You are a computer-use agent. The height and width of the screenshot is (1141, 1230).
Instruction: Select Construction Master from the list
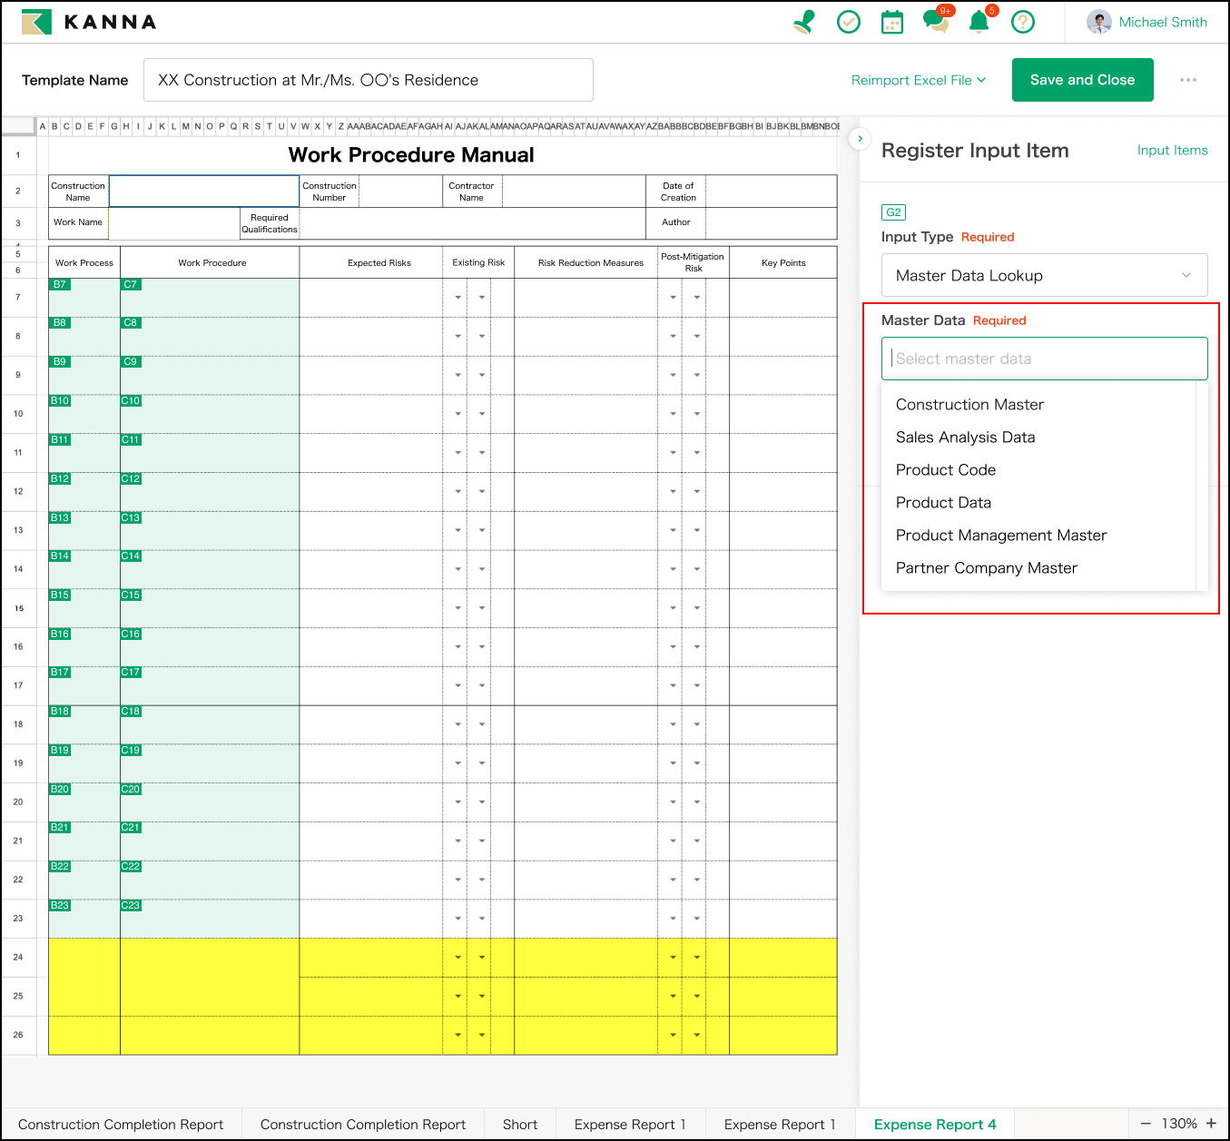969,405
